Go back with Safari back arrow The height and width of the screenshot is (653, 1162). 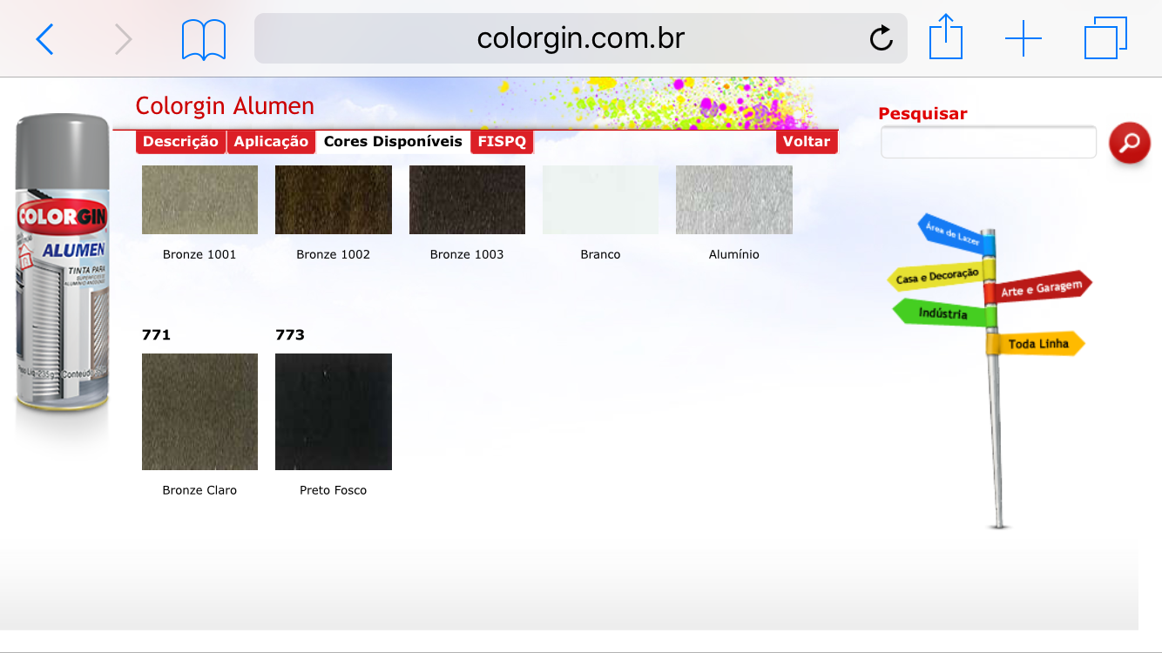pyautogui.click(x=44, y=39)
